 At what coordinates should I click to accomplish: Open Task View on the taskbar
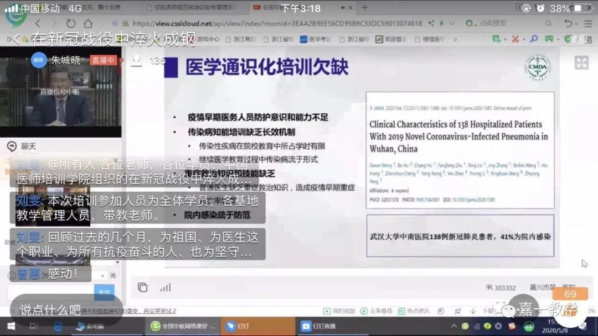coord(34,326)
